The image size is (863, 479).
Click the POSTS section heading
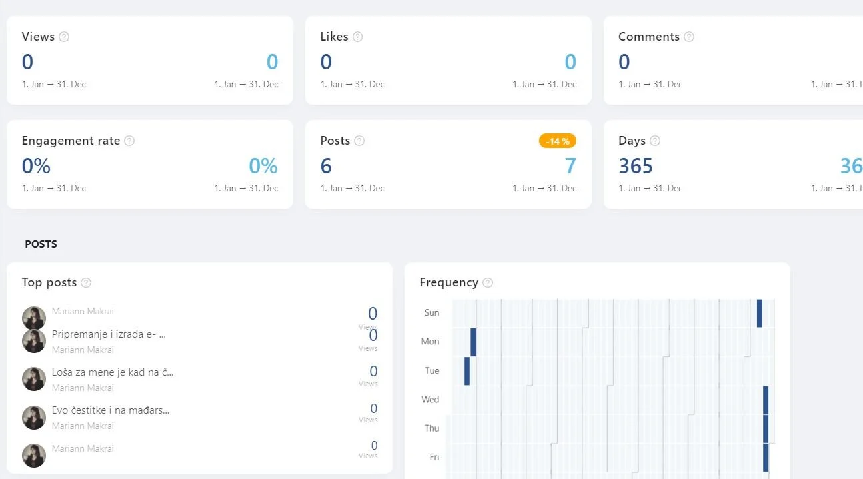[x=41, y=244]
